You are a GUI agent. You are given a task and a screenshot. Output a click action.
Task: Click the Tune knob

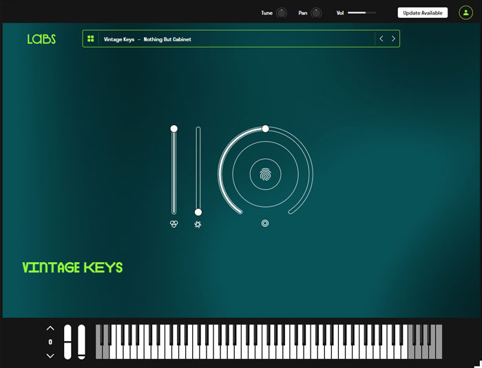pos(281,13)
